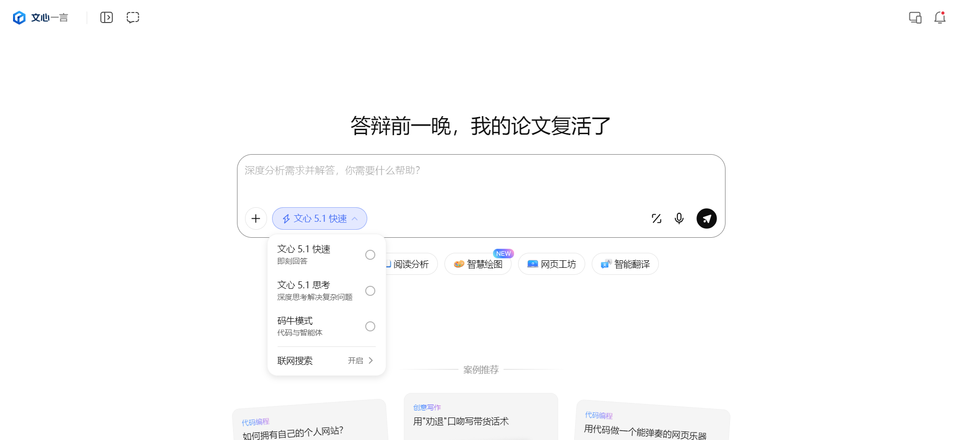
Task: Click the plus attachment button
Action: tap(256, 218)
